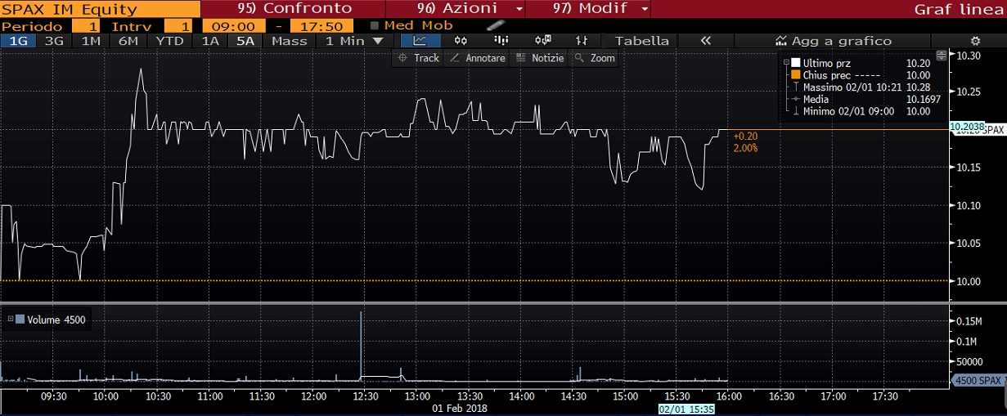Activate the Zoom magnifier tool

594,58
